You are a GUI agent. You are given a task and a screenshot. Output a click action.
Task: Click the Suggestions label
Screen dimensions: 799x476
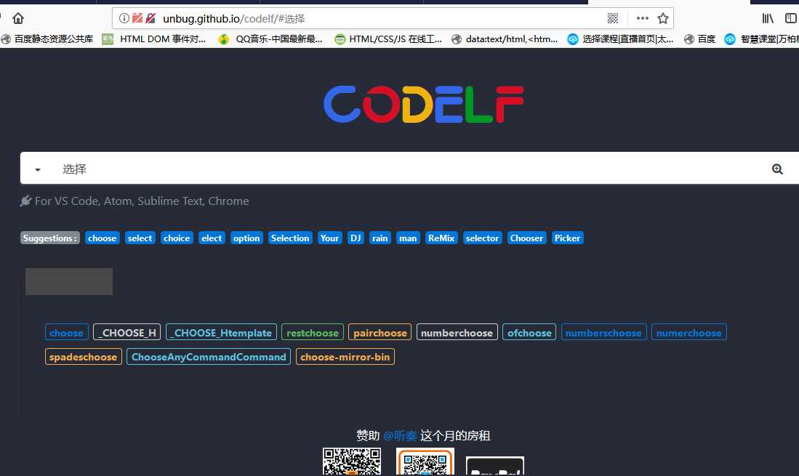click(50, 238)
